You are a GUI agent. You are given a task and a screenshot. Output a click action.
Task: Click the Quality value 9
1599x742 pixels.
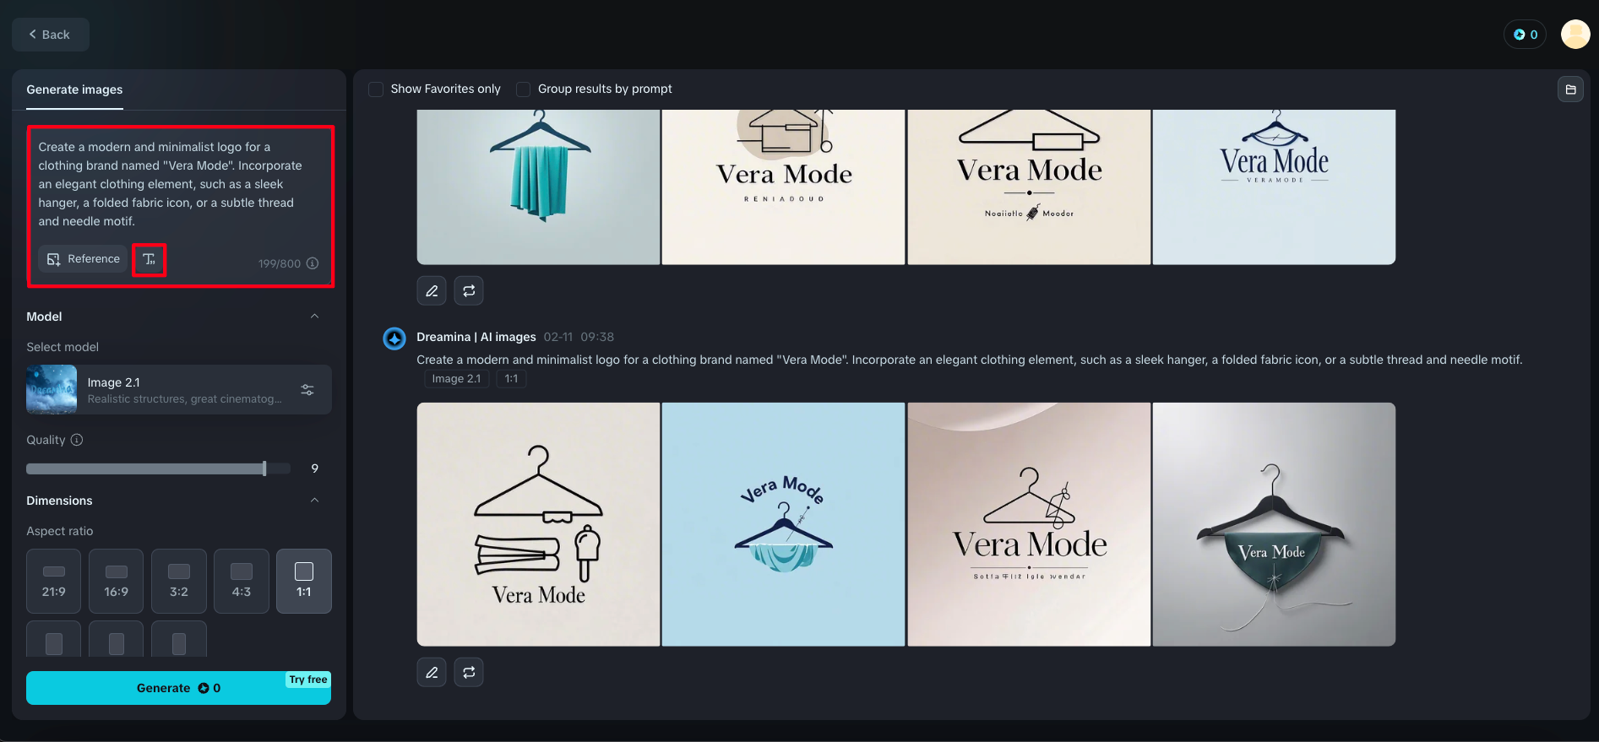315,468
